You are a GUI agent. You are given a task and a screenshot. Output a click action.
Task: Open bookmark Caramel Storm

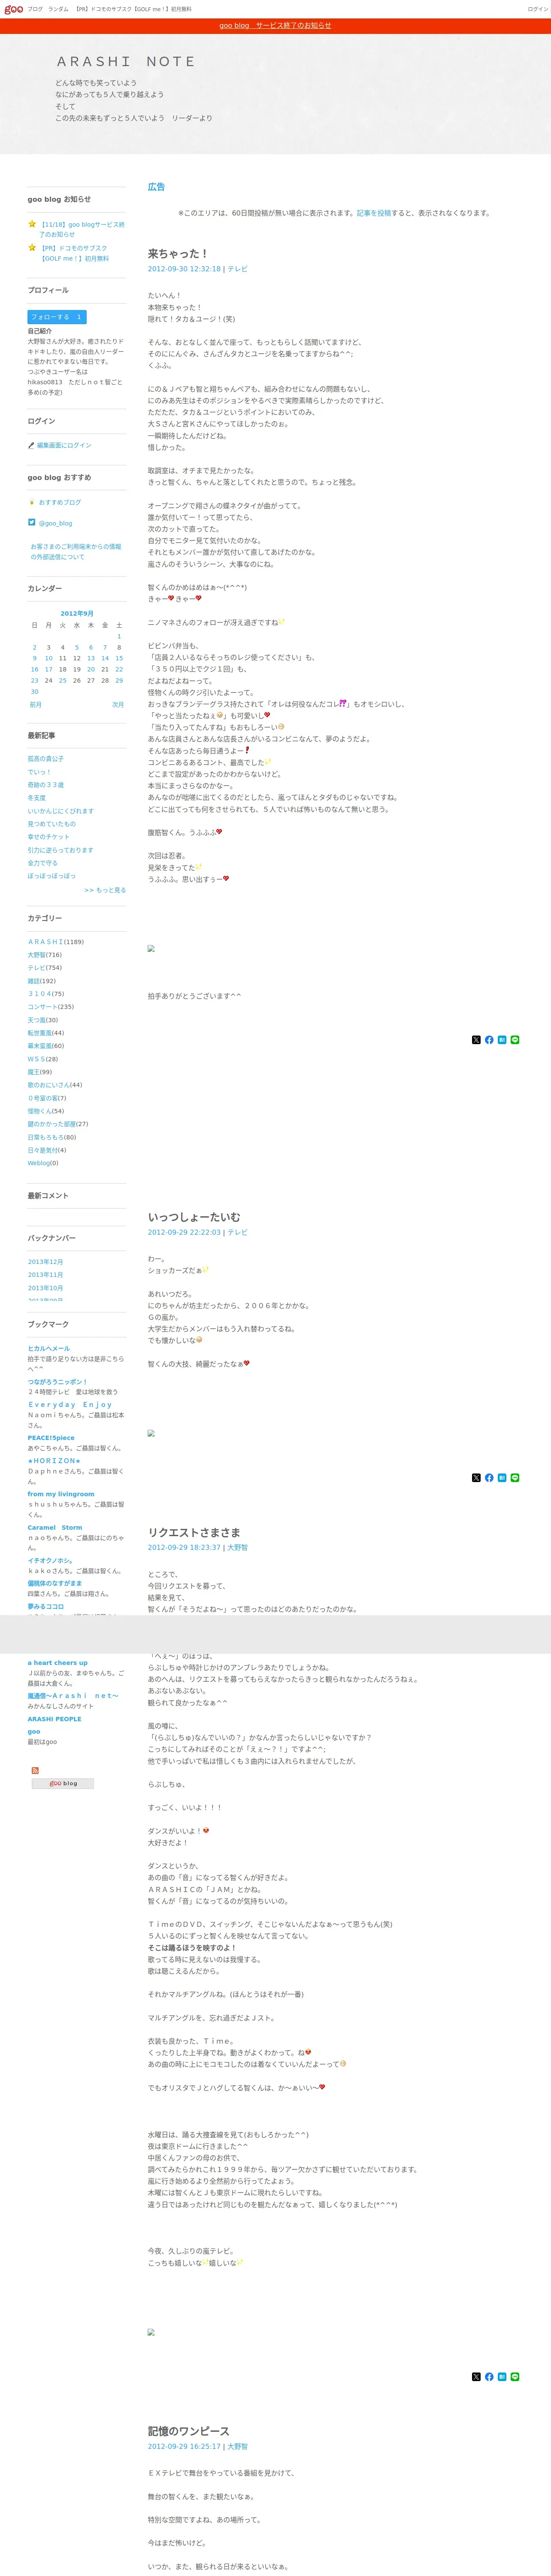[55, 1528]
